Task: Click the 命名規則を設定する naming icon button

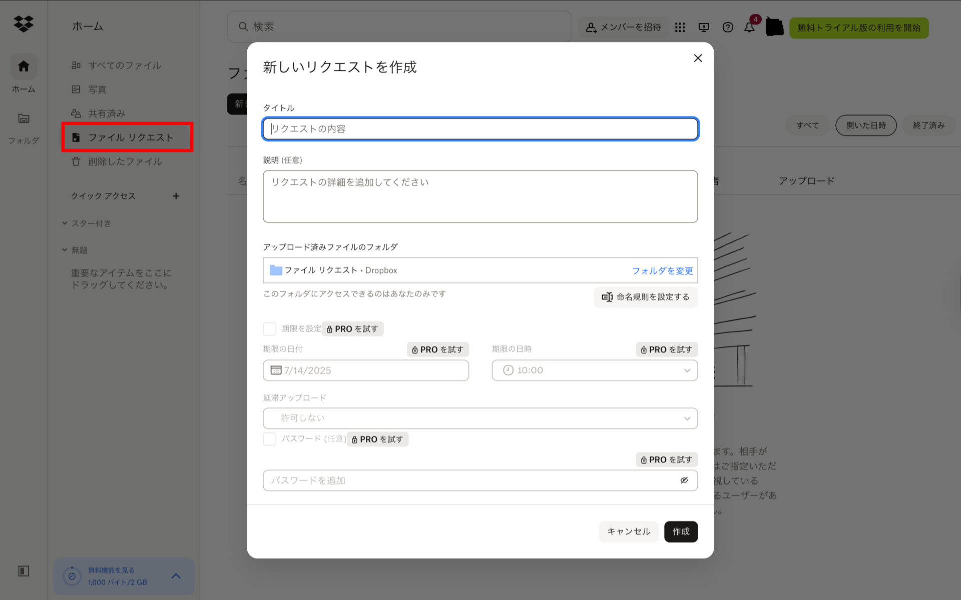Action: (x=645, y=297)
